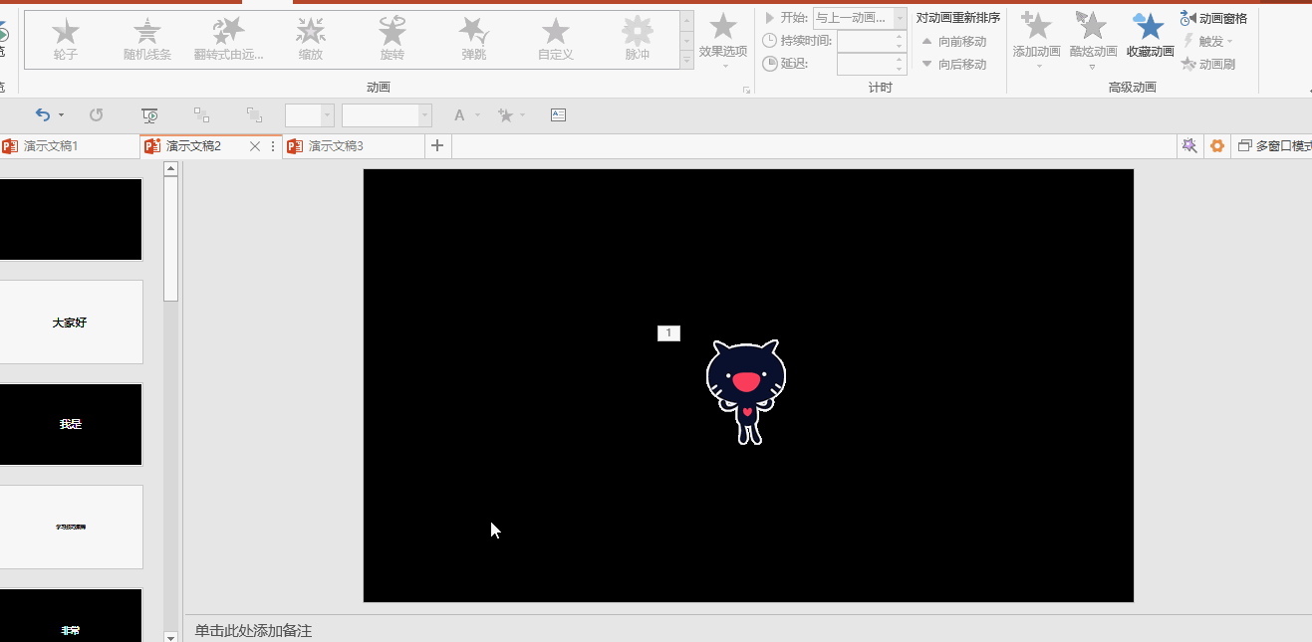The height and width of the screenshot is (642, 1312).
Task: Click the send backward arrange icon
Action: click(254, 115)
